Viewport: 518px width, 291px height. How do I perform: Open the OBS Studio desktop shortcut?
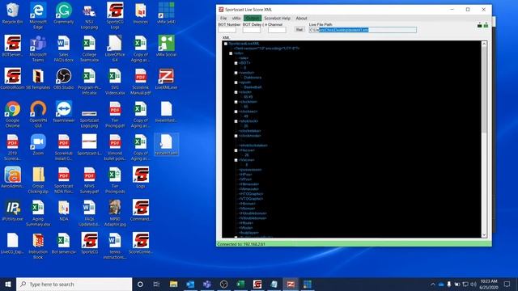click(63, 79)
